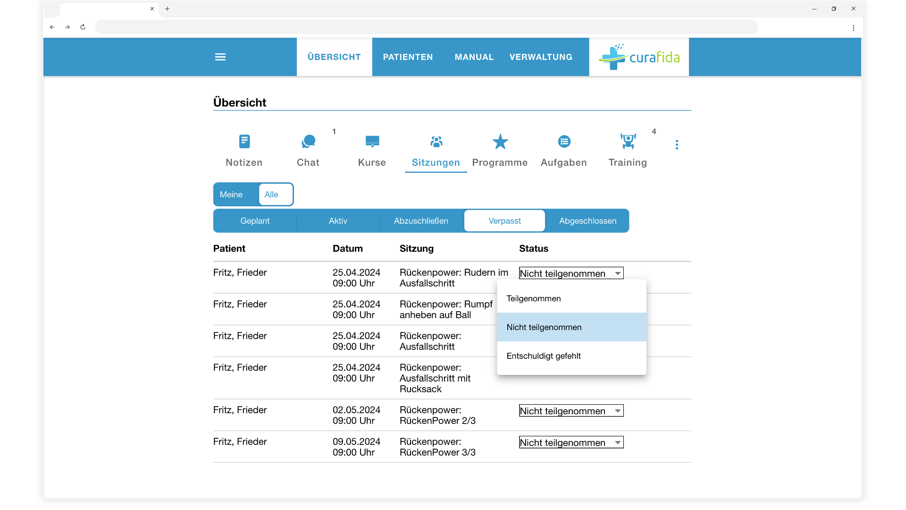Click the Übersicht page heading
The height and width of the screenshot is (510, 906).
[240, 102]
